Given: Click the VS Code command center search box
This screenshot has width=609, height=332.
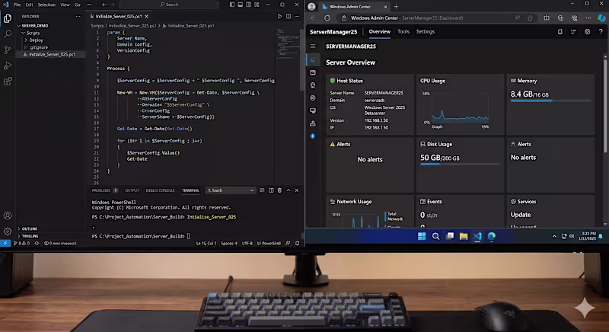Looking at the screenshot, I should (169, 5).
